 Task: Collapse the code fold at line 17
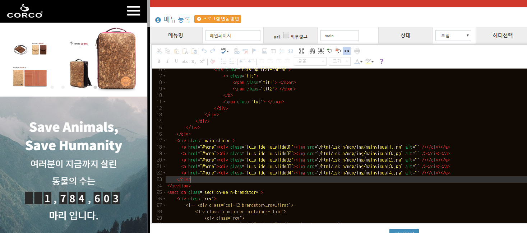pyautogui.click(x=165, y=140)
